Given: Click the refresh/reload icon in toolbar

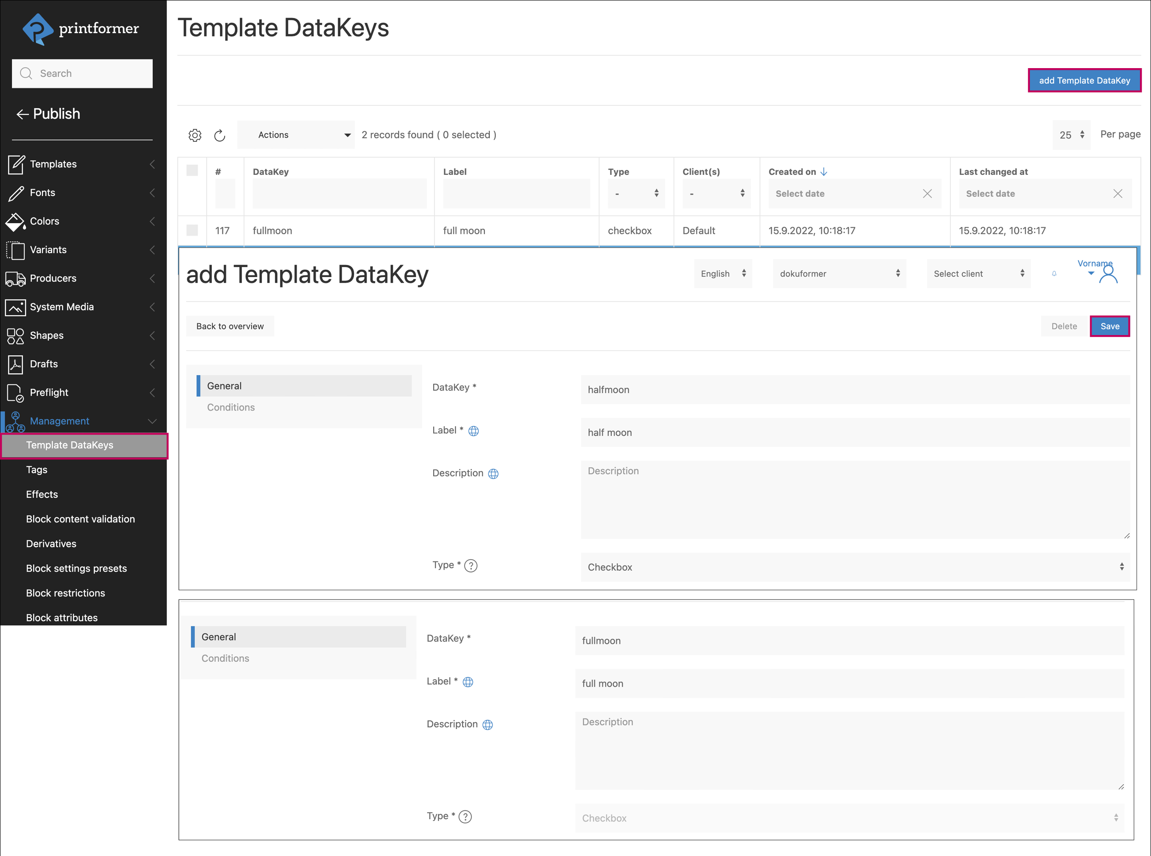Looking at the screenshot, I should (x=221, y=135).
